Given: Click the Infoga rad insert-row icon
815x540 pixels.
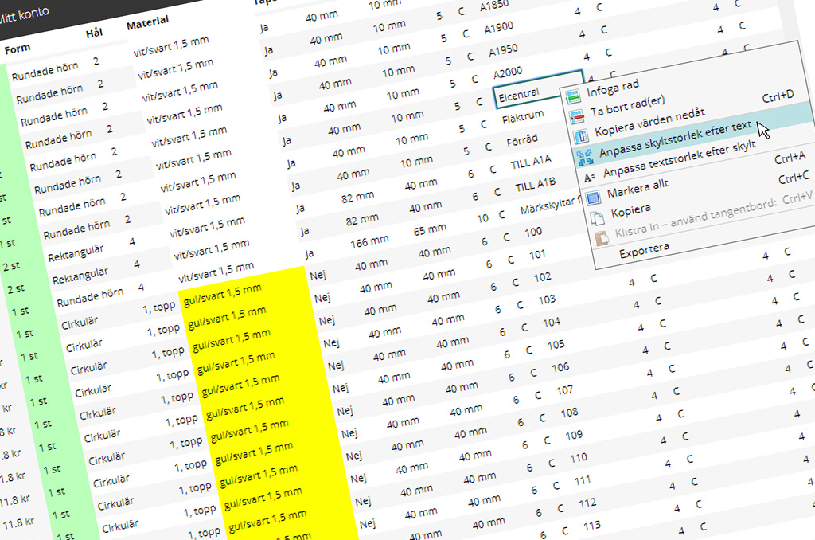Looking at the screenshot, I should (x=572, y=96).
